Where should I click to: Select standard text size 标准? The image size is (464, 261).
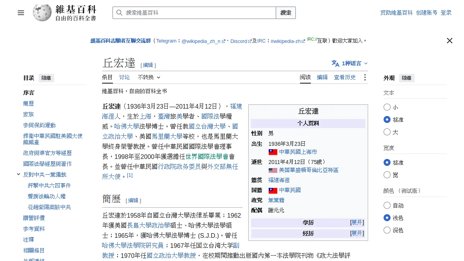click(x=387, y=119)
